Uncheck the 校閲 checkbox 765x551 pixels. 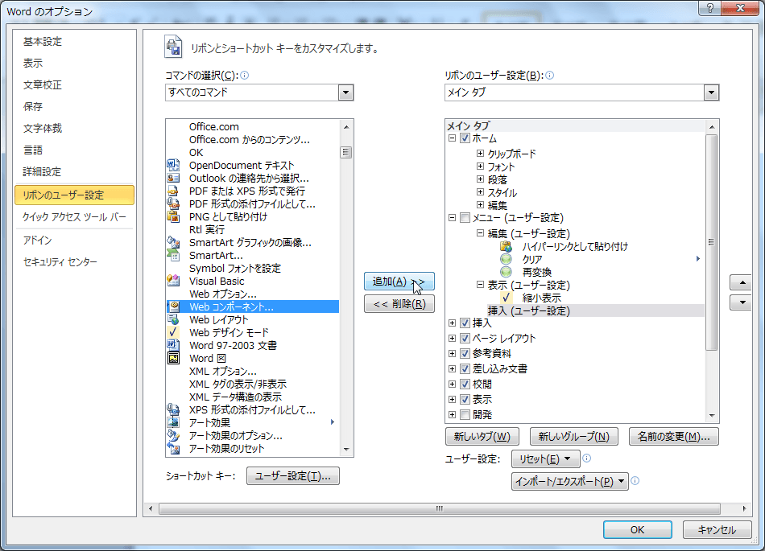465,384
